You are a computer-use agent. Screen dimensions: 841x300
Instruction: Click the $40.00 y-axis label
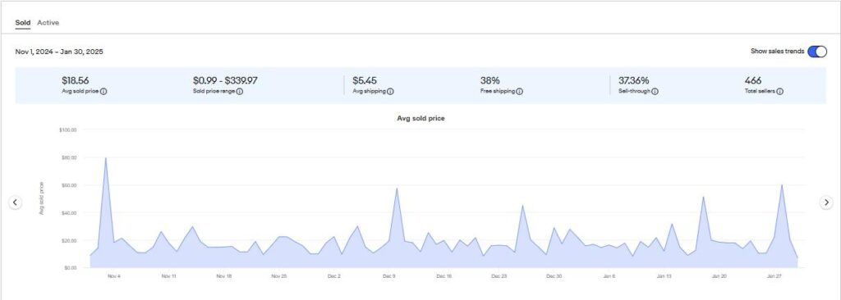pos(70,213)
